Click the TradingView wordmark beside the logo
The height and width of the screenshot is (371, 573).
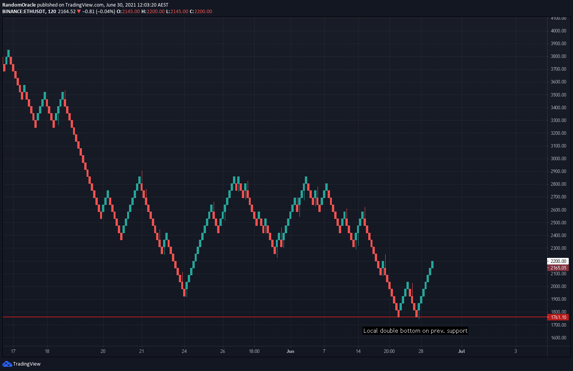(x=27, y=364)
